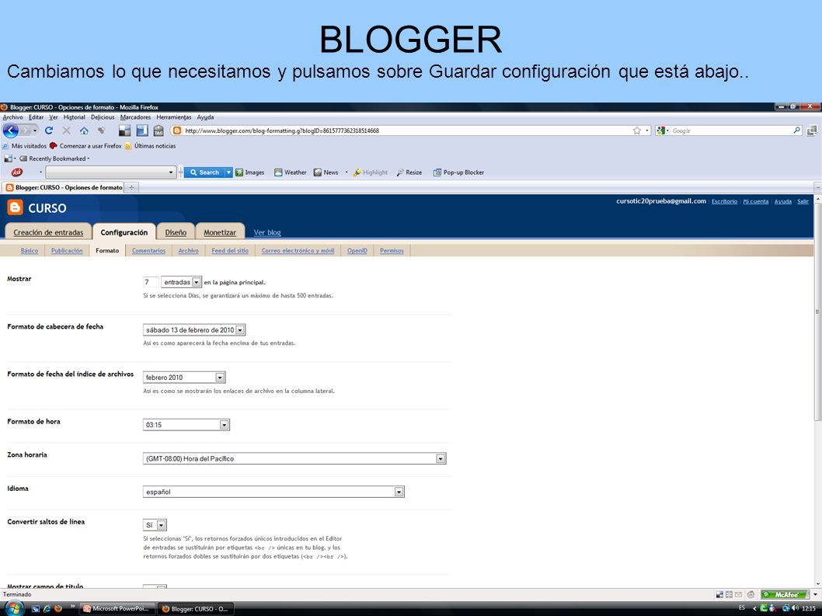Open the Recently Bookmarked folder
The image size is (822, 616).
tap(54, 158)
